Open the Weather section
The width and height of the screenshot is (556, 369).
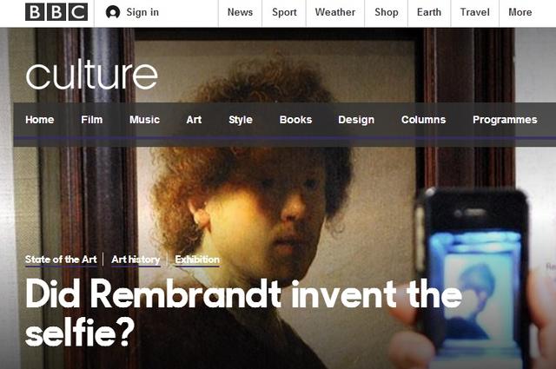coord(335,12)
